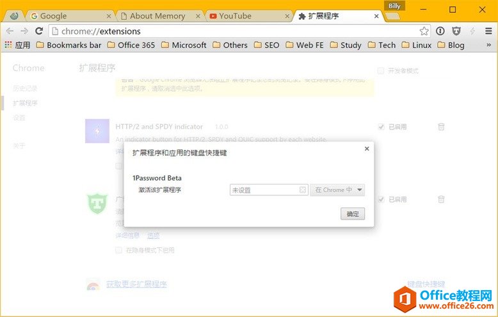The width and height of the screenshot is (498, 317).
Task: Close the Google tab
Action: tap(109, 16)
